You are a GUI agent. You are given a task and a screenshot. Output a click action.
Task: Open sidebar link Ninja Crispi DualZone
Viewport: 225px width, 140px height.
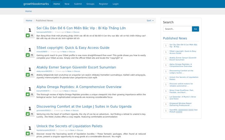[182, 91]
